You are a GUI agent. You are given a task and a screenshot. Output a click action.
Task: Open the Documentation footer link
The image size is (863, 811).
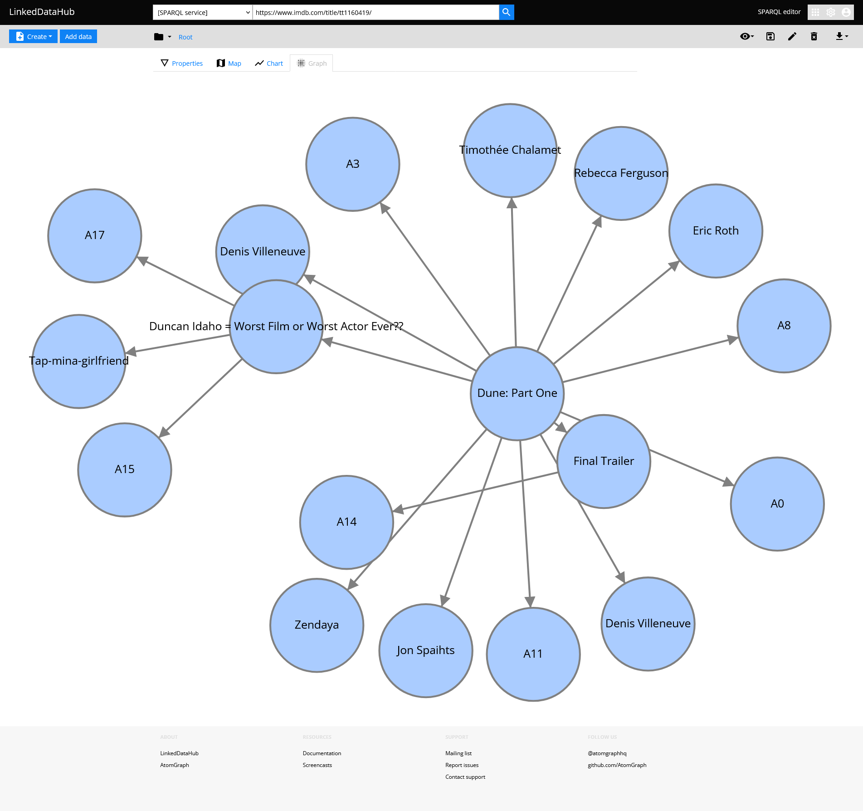click(322, 753)
